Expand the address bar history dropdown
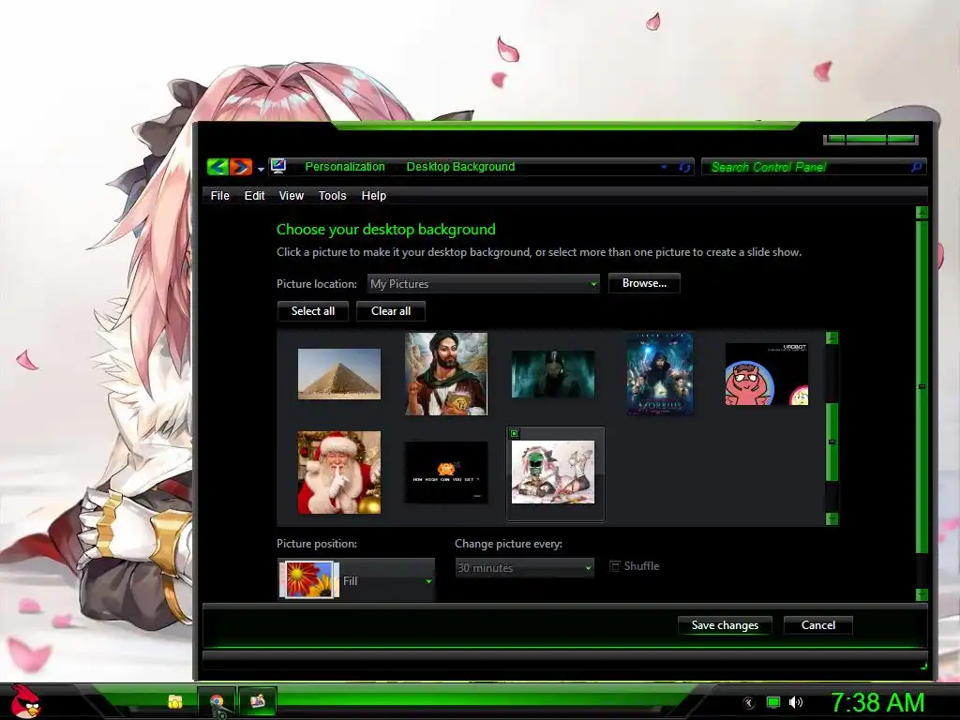 coord(664,167)
